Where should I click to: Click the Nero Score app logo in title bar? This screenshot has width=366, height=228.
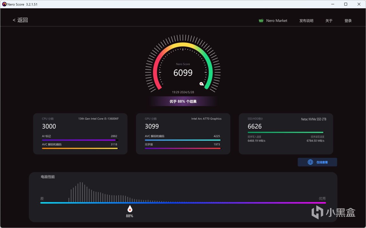pos(4,4)
